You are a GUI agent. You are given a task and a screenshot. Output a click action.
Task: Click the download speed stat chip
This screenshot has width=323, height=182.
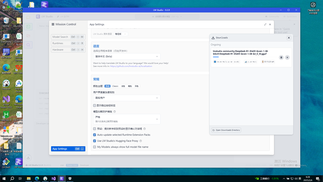(x=251, y=62)
